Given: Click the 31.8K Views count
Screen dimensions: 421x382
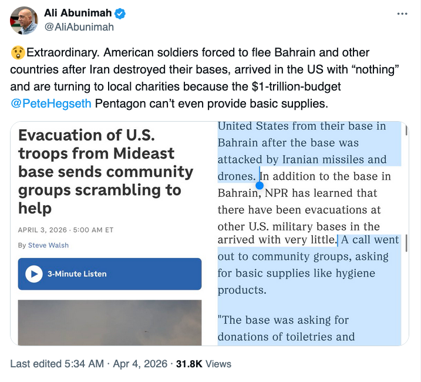Looking at the screenshot, I should [x=204, y=364].
